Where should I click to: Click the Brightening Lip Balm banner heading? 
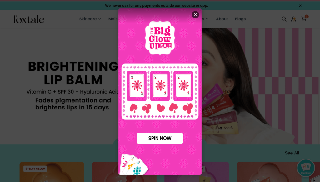point(73,73)
